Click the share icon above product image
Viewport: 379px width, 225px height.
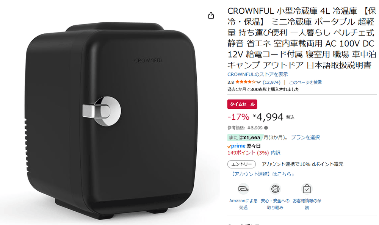pos(211,16)
